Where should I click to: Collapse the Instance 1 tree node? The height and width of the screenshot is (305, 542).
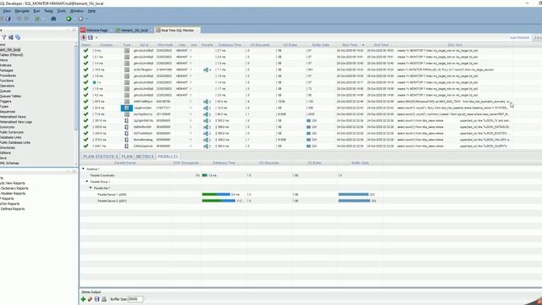(83, 169)
